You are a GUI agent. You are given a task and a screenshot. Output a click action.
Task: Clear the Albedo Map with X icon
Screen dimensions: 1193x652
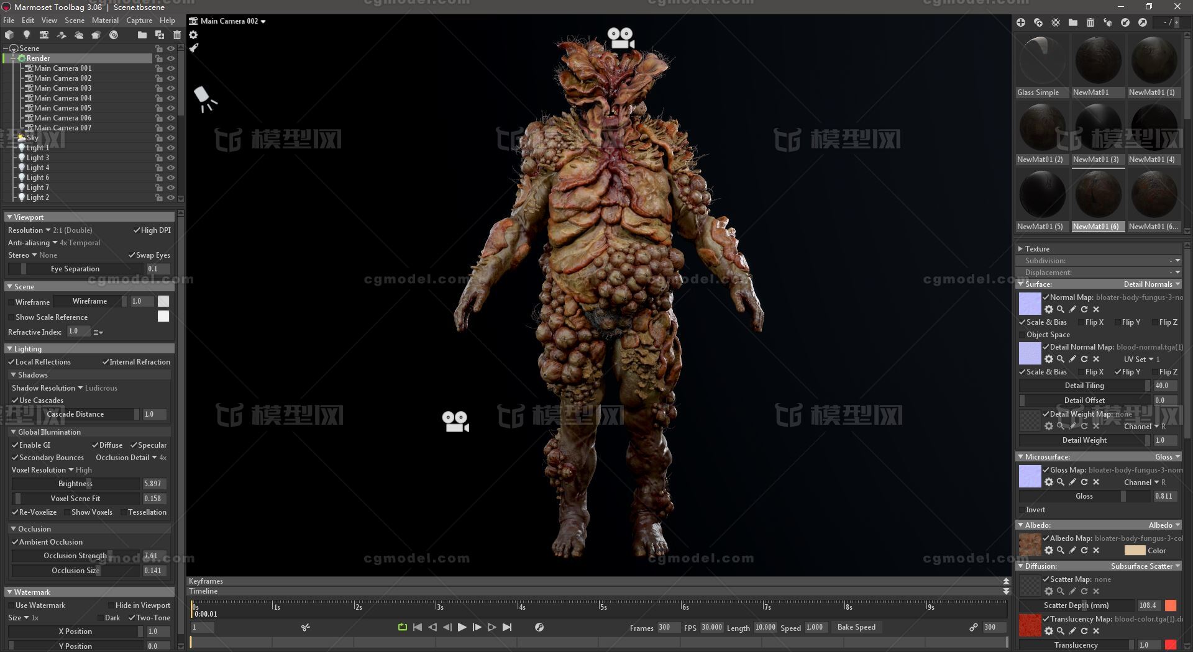point(1096,550)
